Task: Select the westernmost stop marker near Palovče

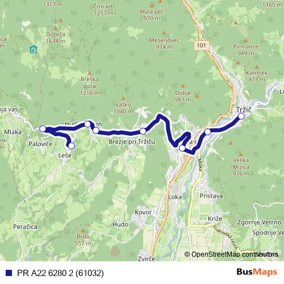Action: [x=43, y=129]
